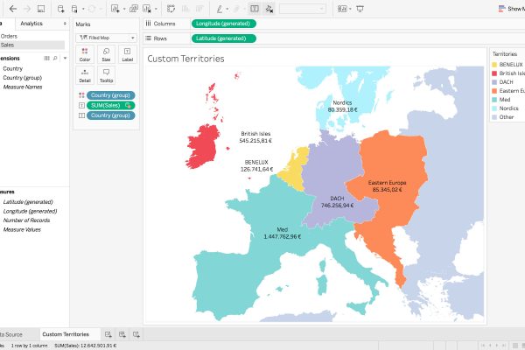Click the back arrow in toolbar

coord(13,8)
